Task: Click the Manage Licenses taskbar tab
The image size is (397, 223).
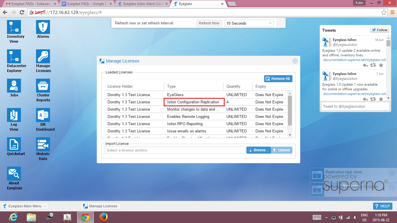Action: (101, 206)
